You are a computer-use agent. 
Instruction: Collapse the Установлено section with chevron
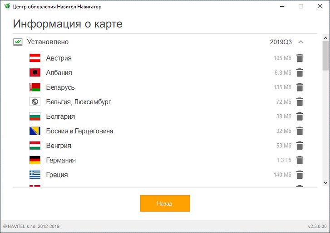pos(301,42)
